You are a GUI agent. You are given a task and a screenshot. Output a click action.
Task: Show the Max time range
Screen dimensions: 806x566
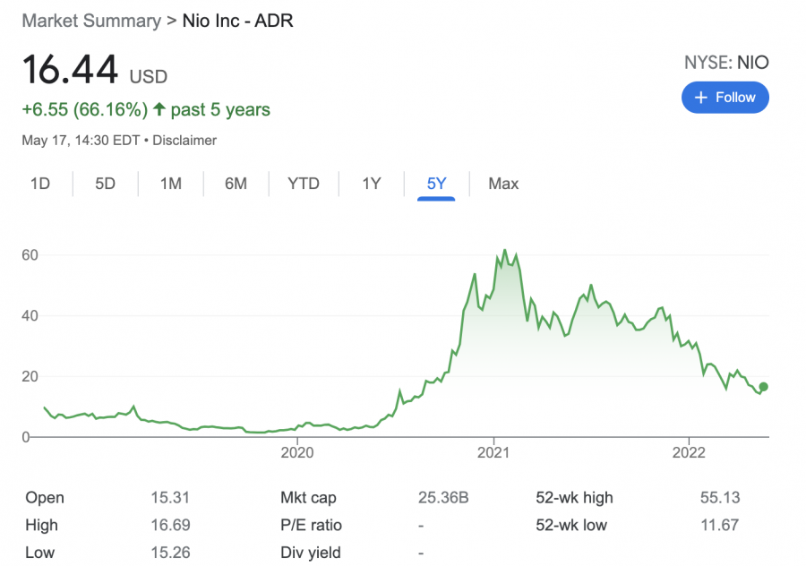[x=503, y=184]
